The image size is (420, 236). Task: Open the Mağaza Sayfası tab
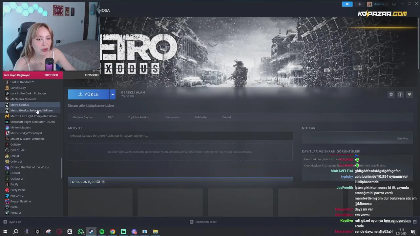83,117
